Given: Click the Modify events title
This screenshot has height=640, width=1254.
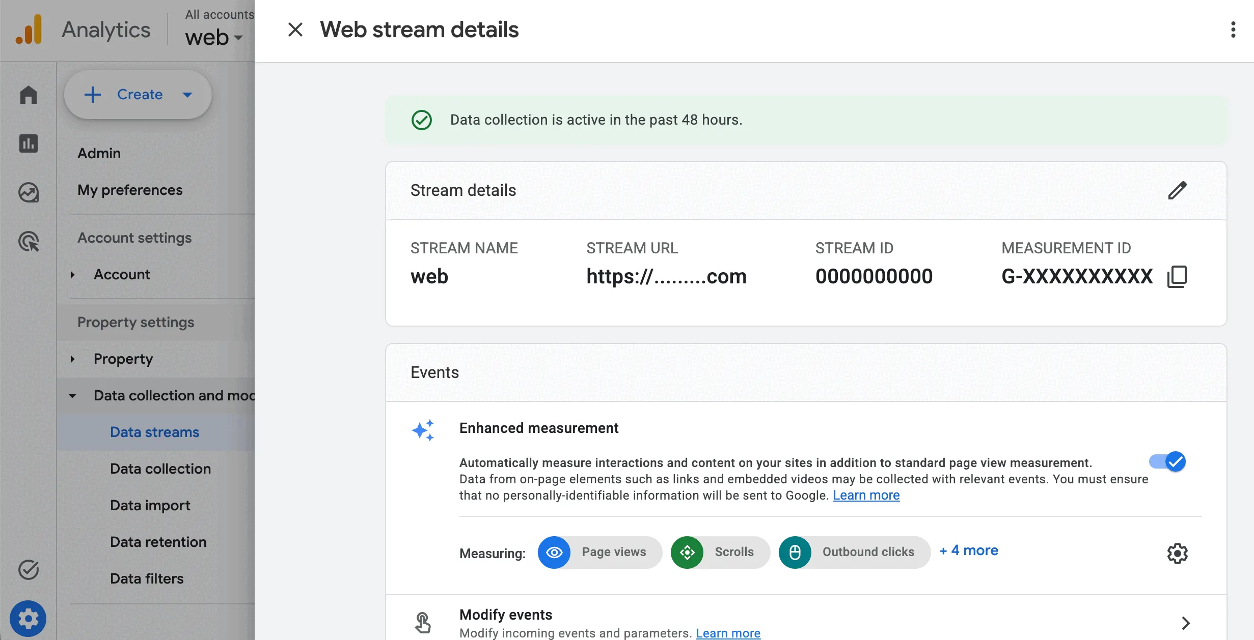Looking at the screenshot, I should [x=506, y=615].
